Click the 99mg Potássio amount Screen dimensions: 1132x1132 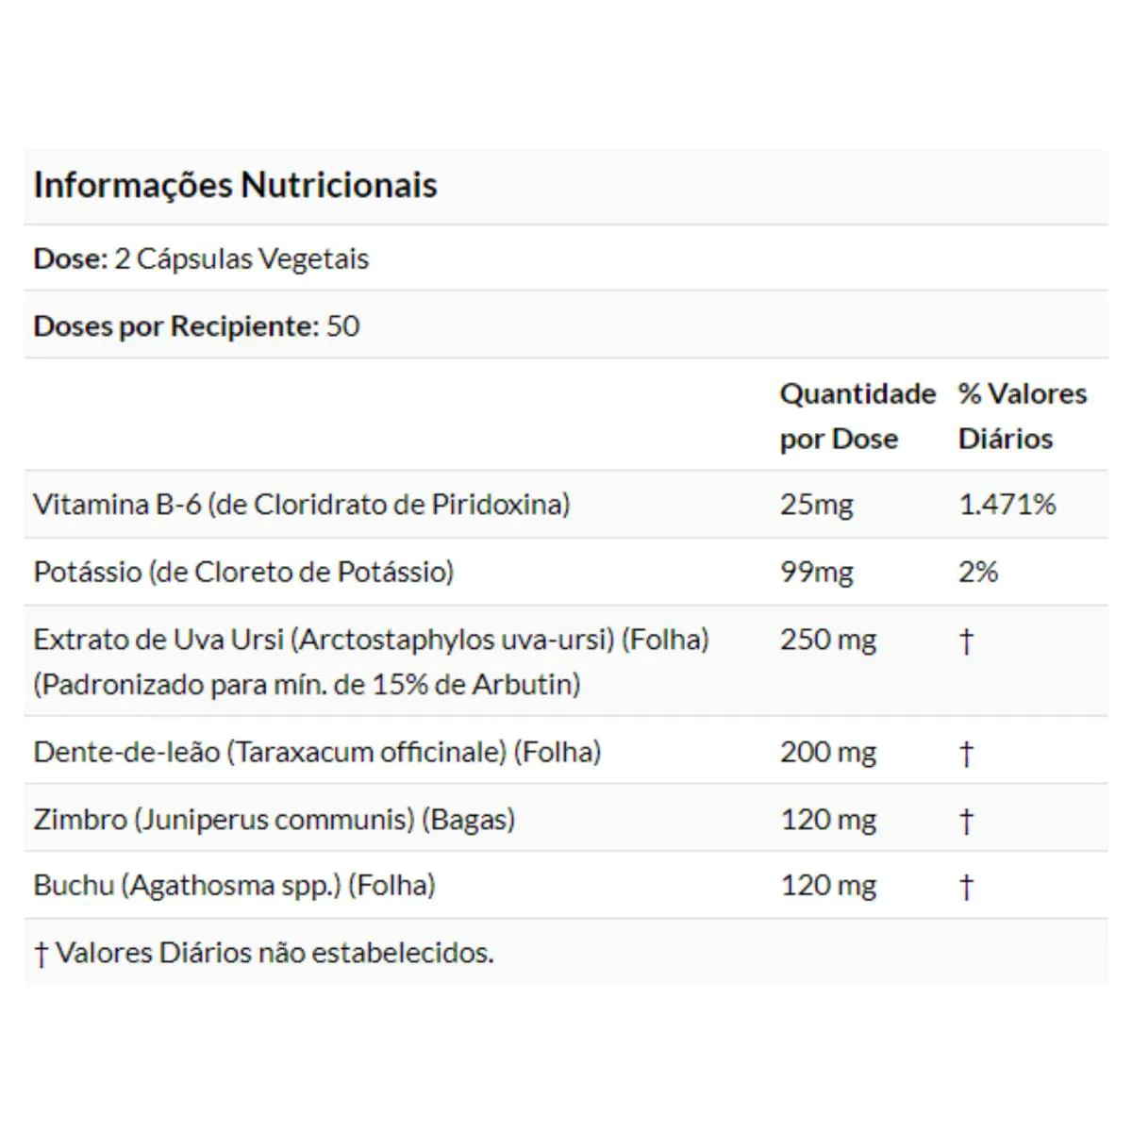click(x=817, y=573)
